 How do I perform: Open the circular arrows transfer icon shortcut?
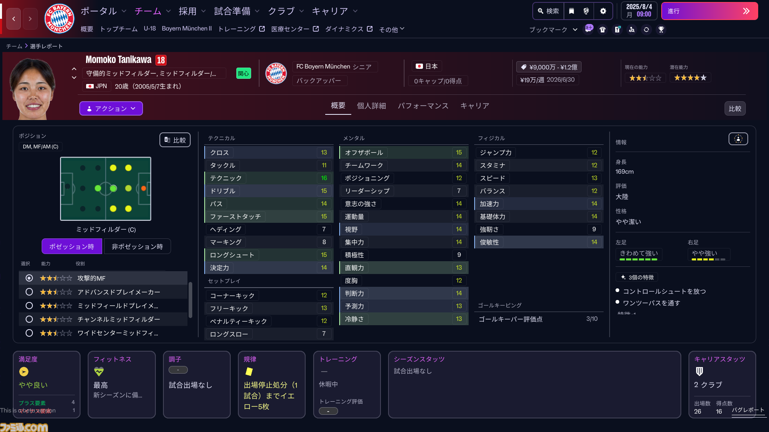646,30
